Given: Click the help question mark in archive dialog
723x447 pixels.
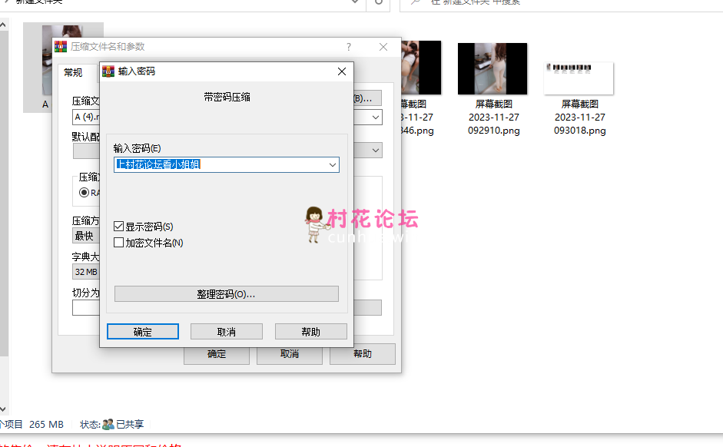Looking at the screenshot, I should coord(349,47).
